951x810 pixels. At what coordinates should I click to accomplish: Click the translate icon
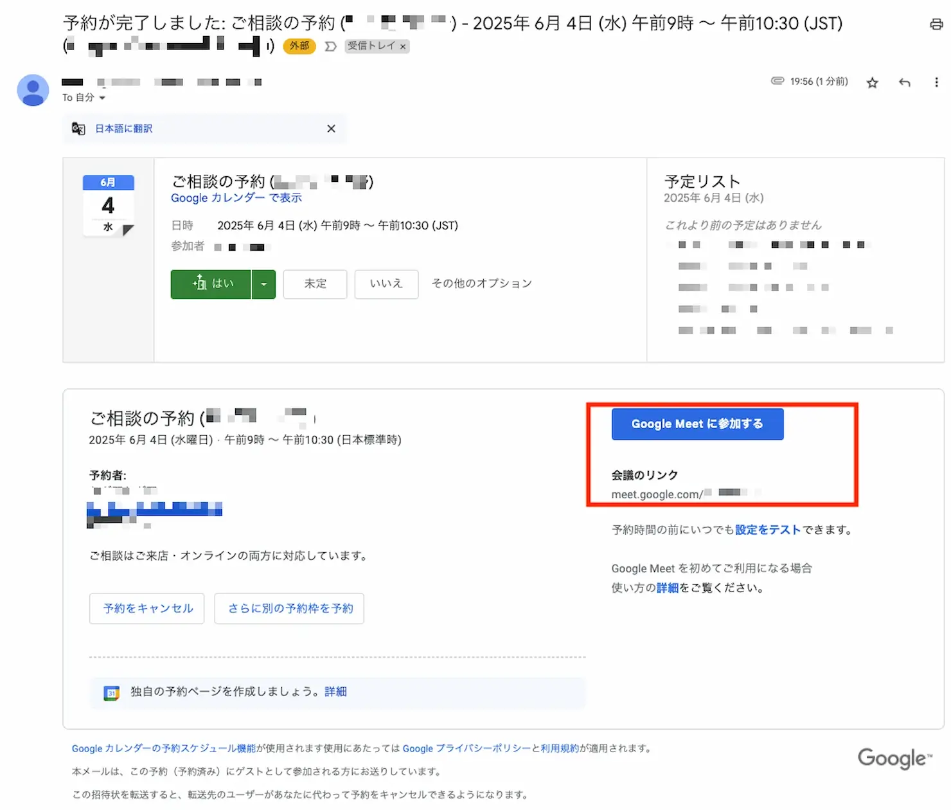(78, 129)
